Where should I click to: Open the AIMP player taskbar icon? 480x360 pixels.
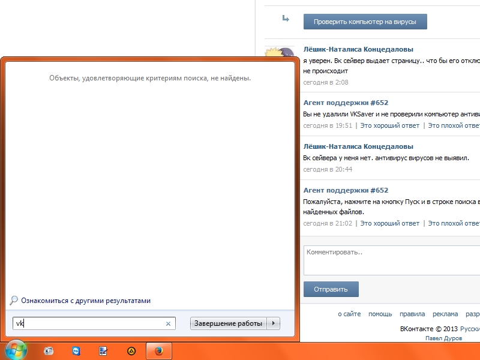coord(131,351)
